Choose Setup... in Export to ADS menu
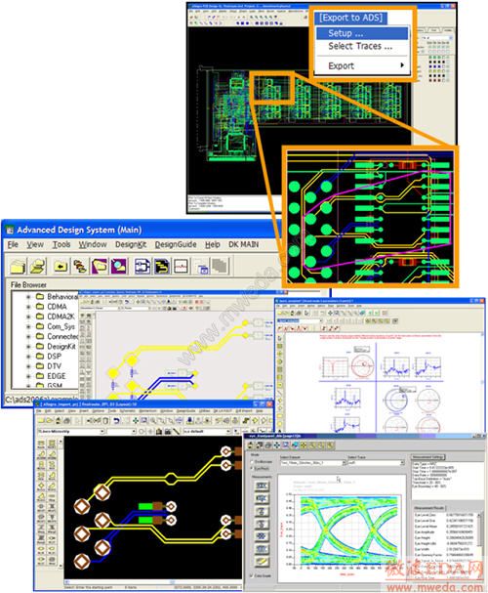 pyautogui.click(x=362, y=33)
